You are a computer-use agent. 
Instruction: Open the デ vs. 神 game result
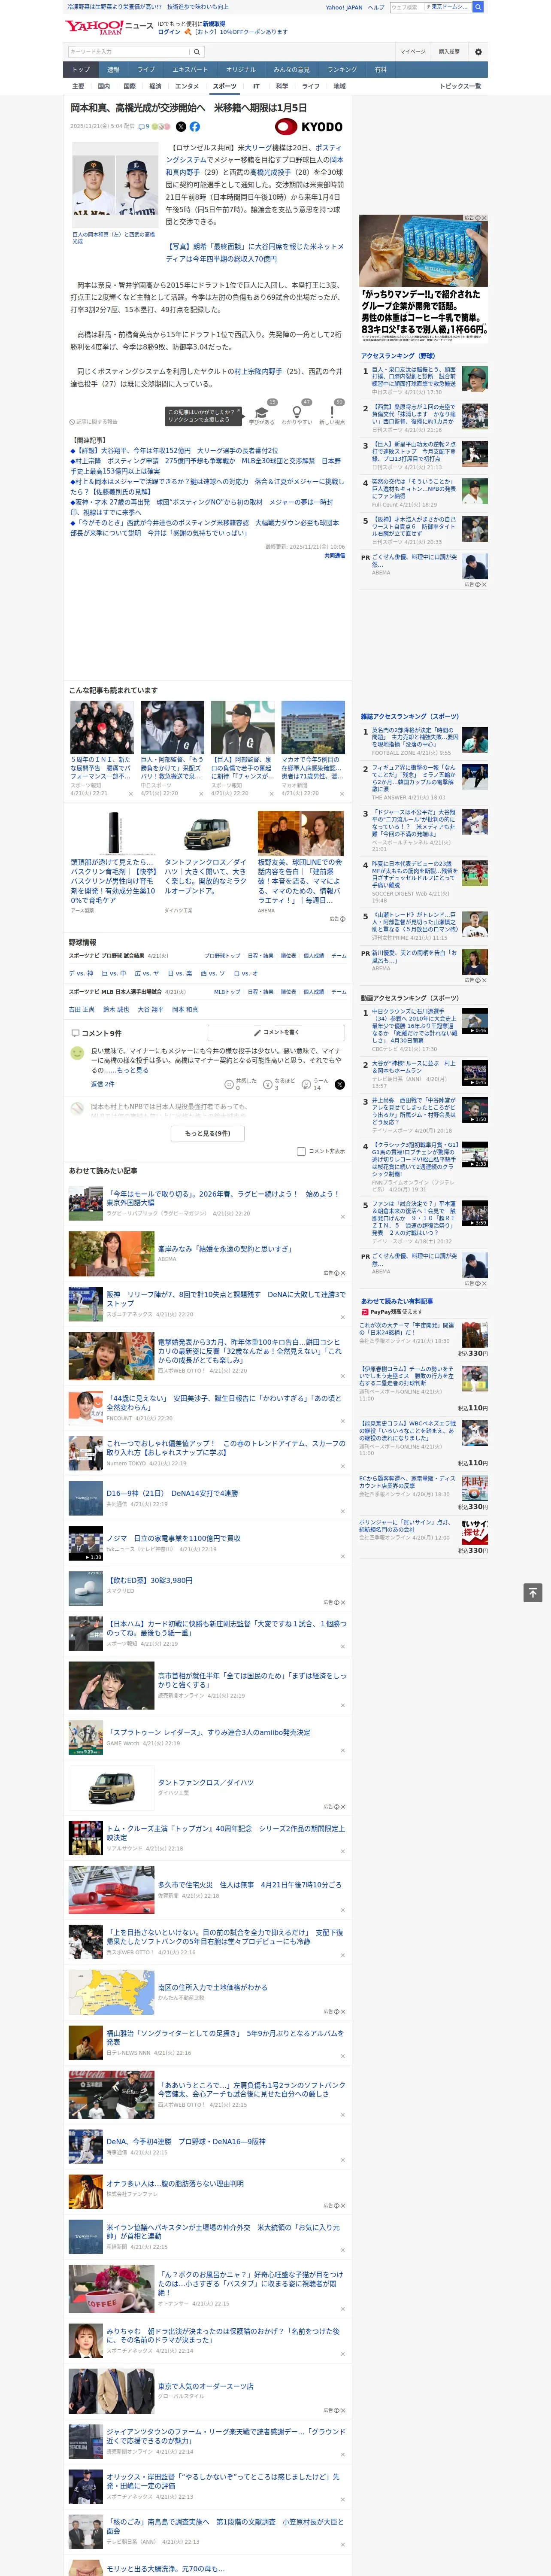81,973
